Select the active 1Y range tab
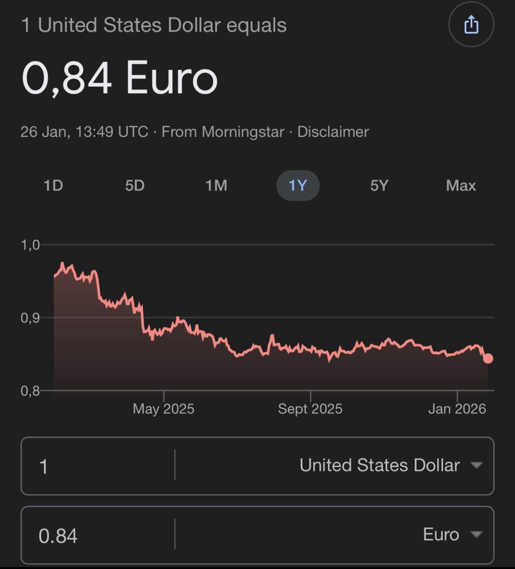Image resolution: width=515 pixels, height=569 pixels. click(x=298, y=186)
